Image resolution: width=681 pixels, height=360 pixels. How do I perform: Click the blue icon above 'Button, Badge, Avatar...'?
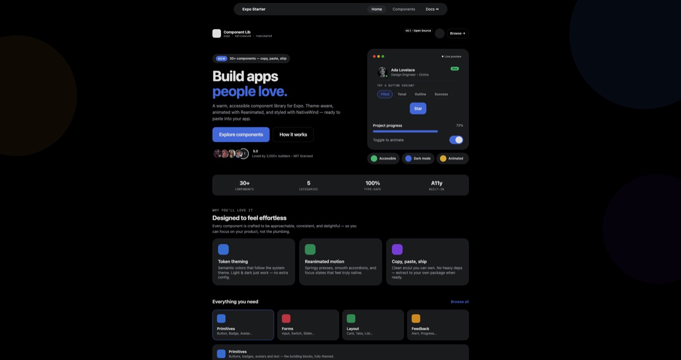pyautogui.click(x=221, y=319)
